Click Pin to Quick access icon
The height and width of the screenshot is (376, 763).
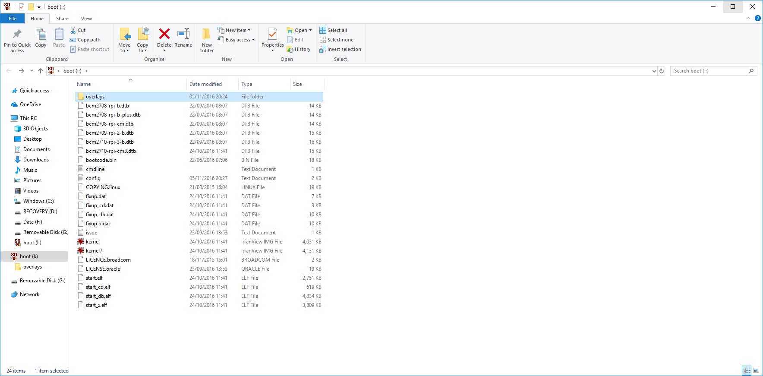tap(17, 34)
